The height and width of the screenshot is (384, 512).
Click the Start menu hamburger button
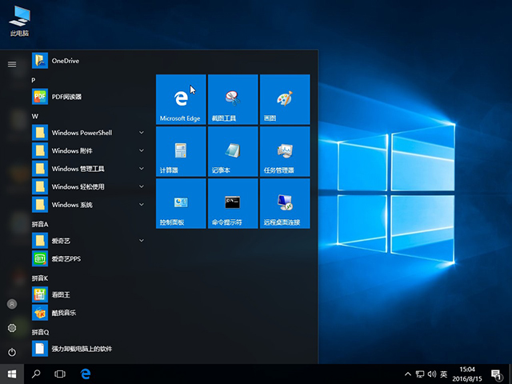(12, 64)
